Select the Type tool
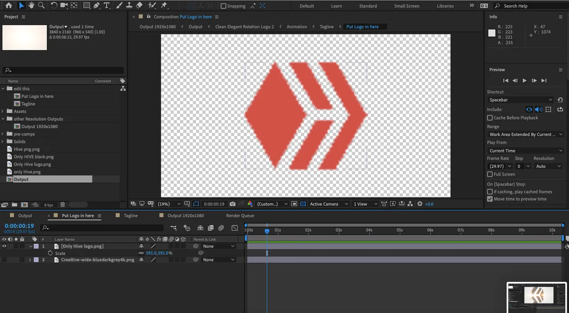569x313 pixels. pyautogui.click(x=107, y=5)
